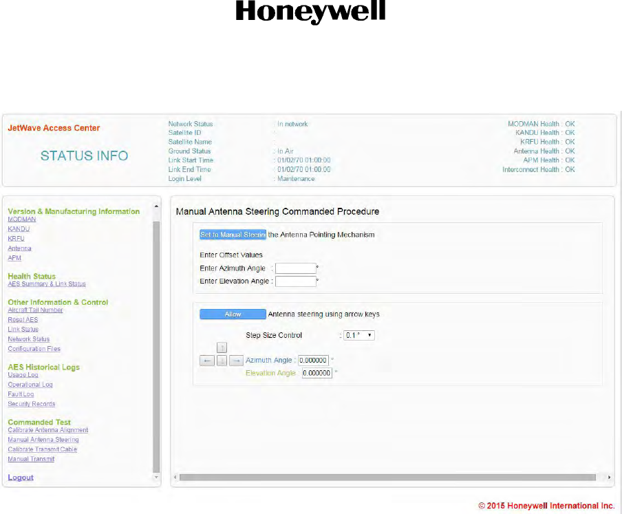Click the JetWave Access Center title
Image resolution: width=622 pixels, height=514 pixels.
click(x=54, y=128)
